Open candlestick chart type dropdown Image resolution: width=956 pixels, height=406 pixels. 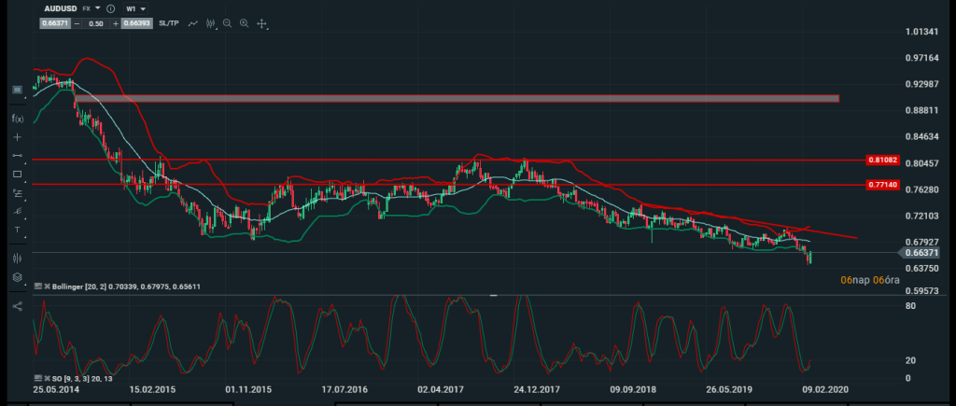pyautogui.click(x=211, y=22)
